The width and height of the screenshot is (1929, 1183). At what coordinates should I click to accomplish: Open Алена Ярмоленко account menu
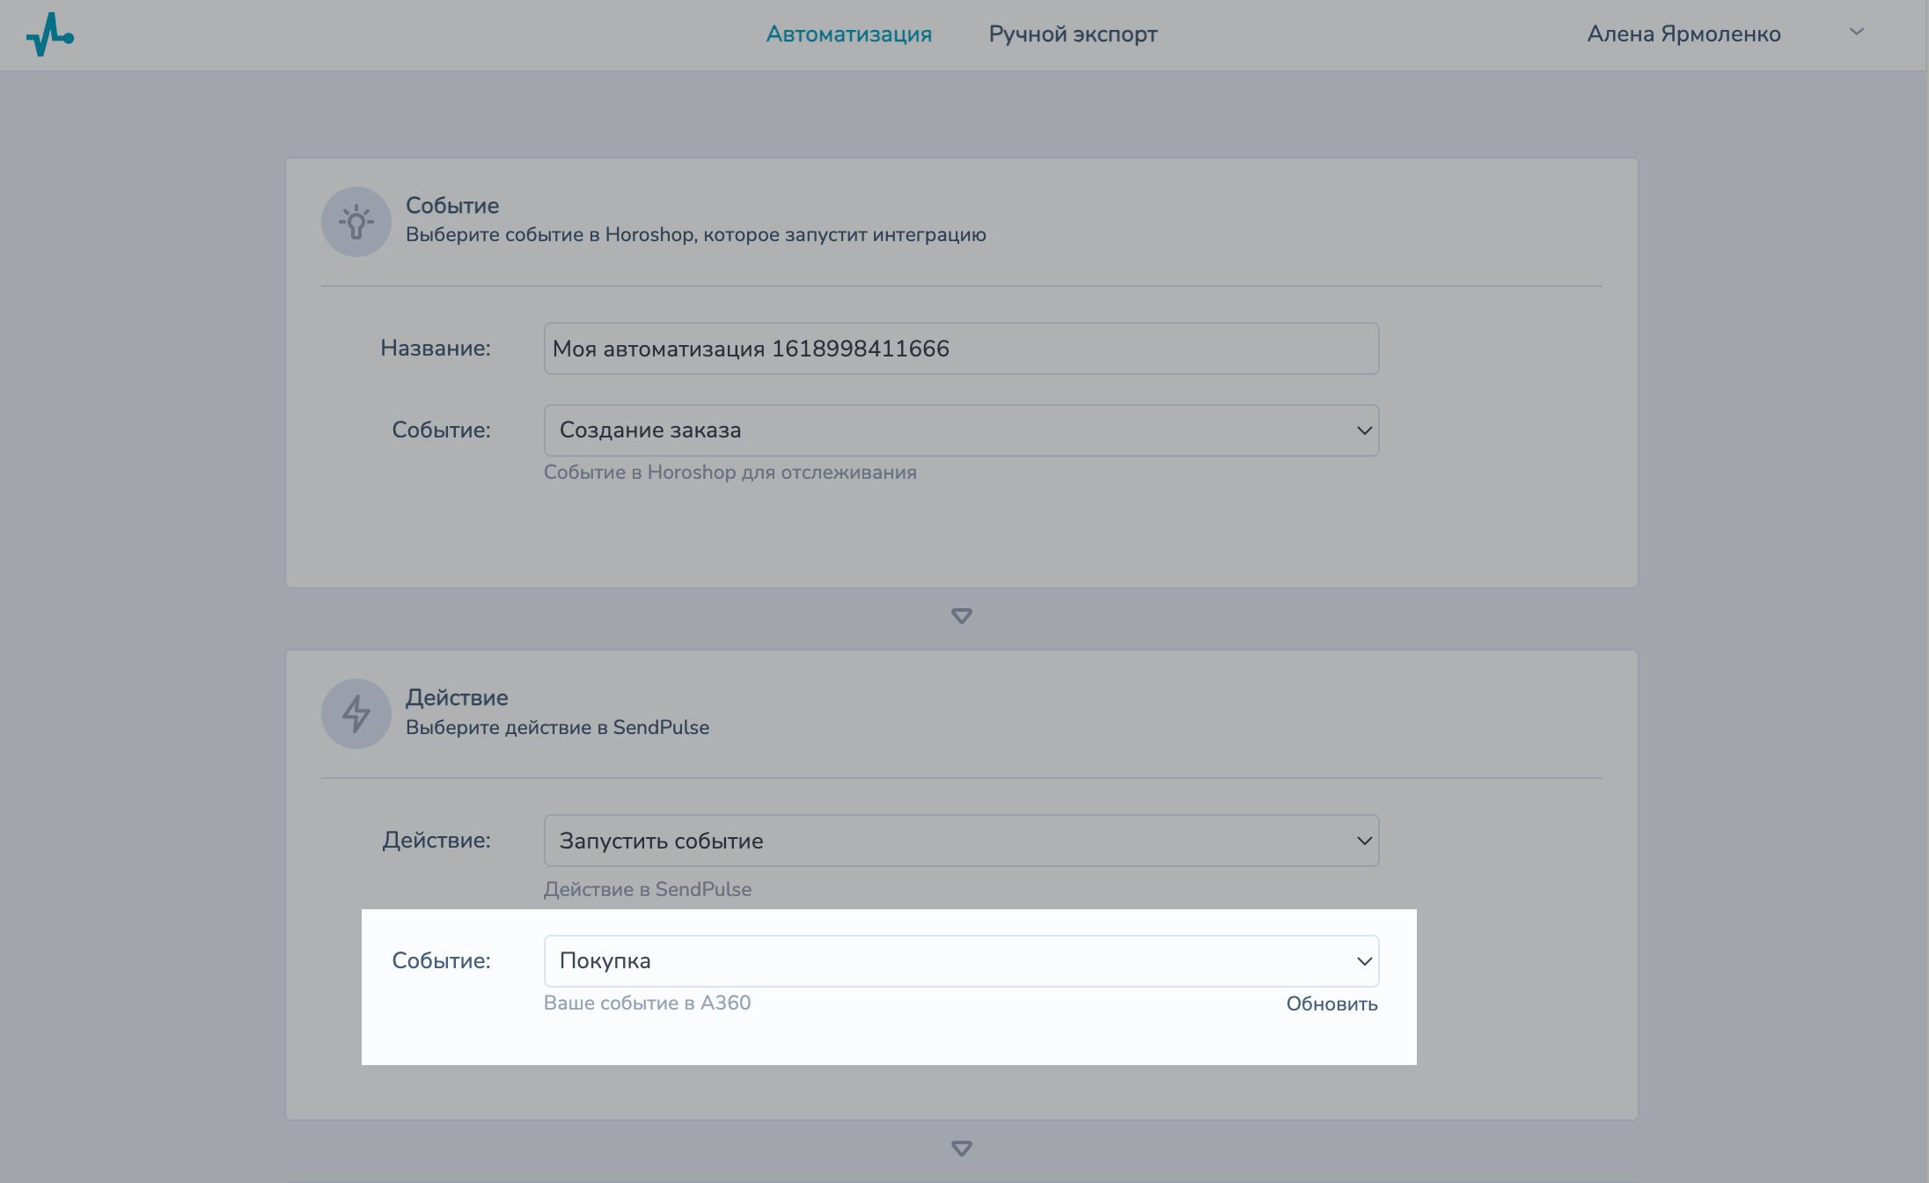1683,34
